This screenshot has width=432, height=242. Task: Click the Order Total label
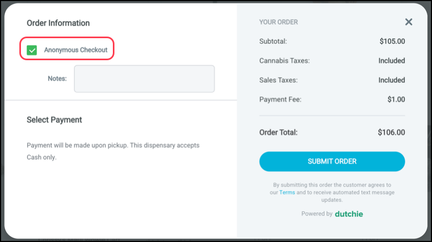[278, 132]
